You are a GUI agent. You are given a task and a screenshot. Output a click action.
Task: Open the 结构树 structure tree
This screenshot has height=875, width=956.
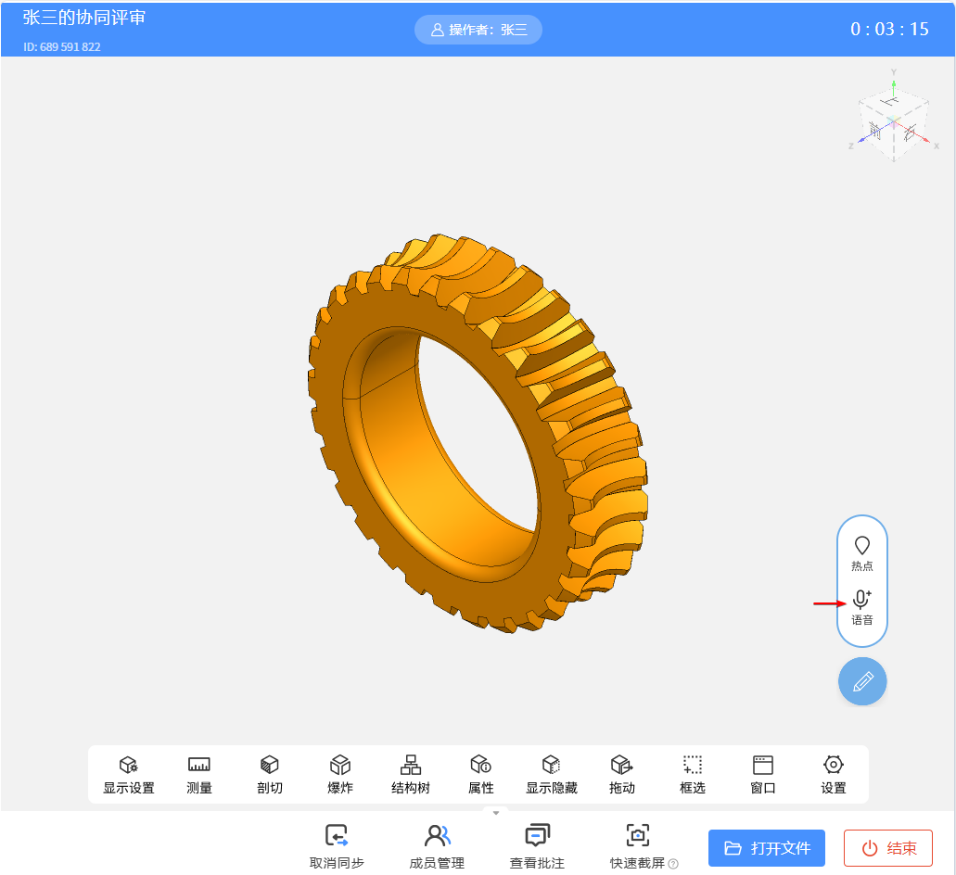pos(411,774)
